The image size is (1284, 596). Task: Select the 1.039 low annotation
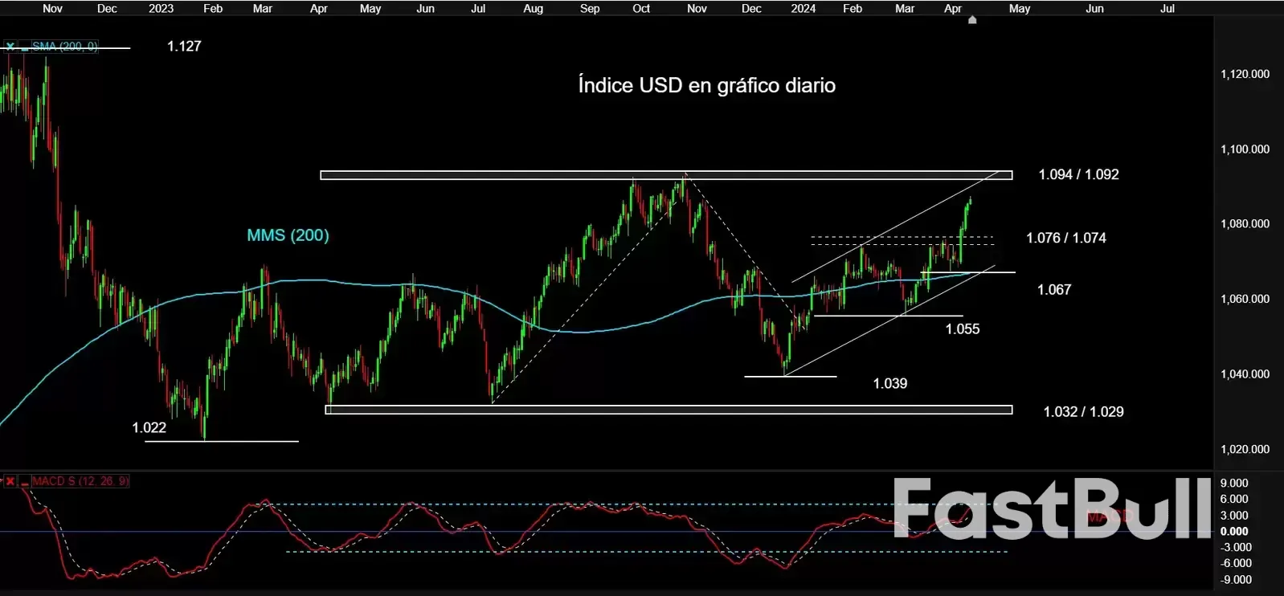(889, 384)
